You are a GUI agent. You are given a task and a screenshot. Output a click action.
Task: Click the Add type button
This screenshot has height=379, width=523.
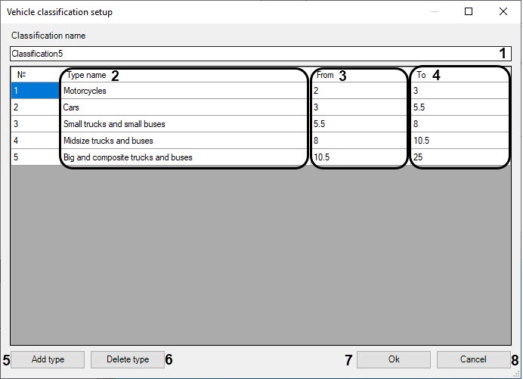coord(48,359)
